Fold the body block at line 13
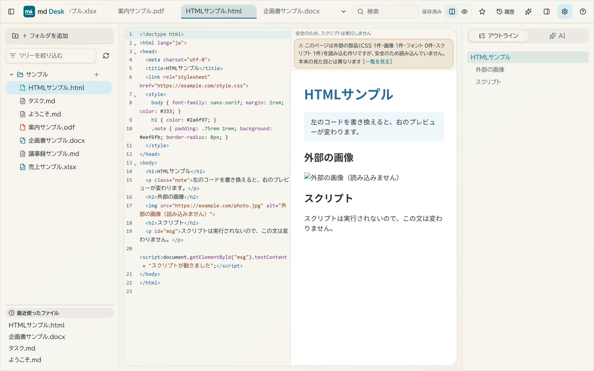594x371 pixels. tap(135, 164)
